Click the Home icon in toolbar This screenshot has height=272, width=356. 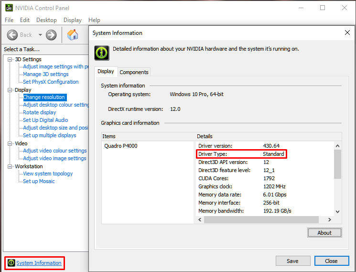coord(73,35)
